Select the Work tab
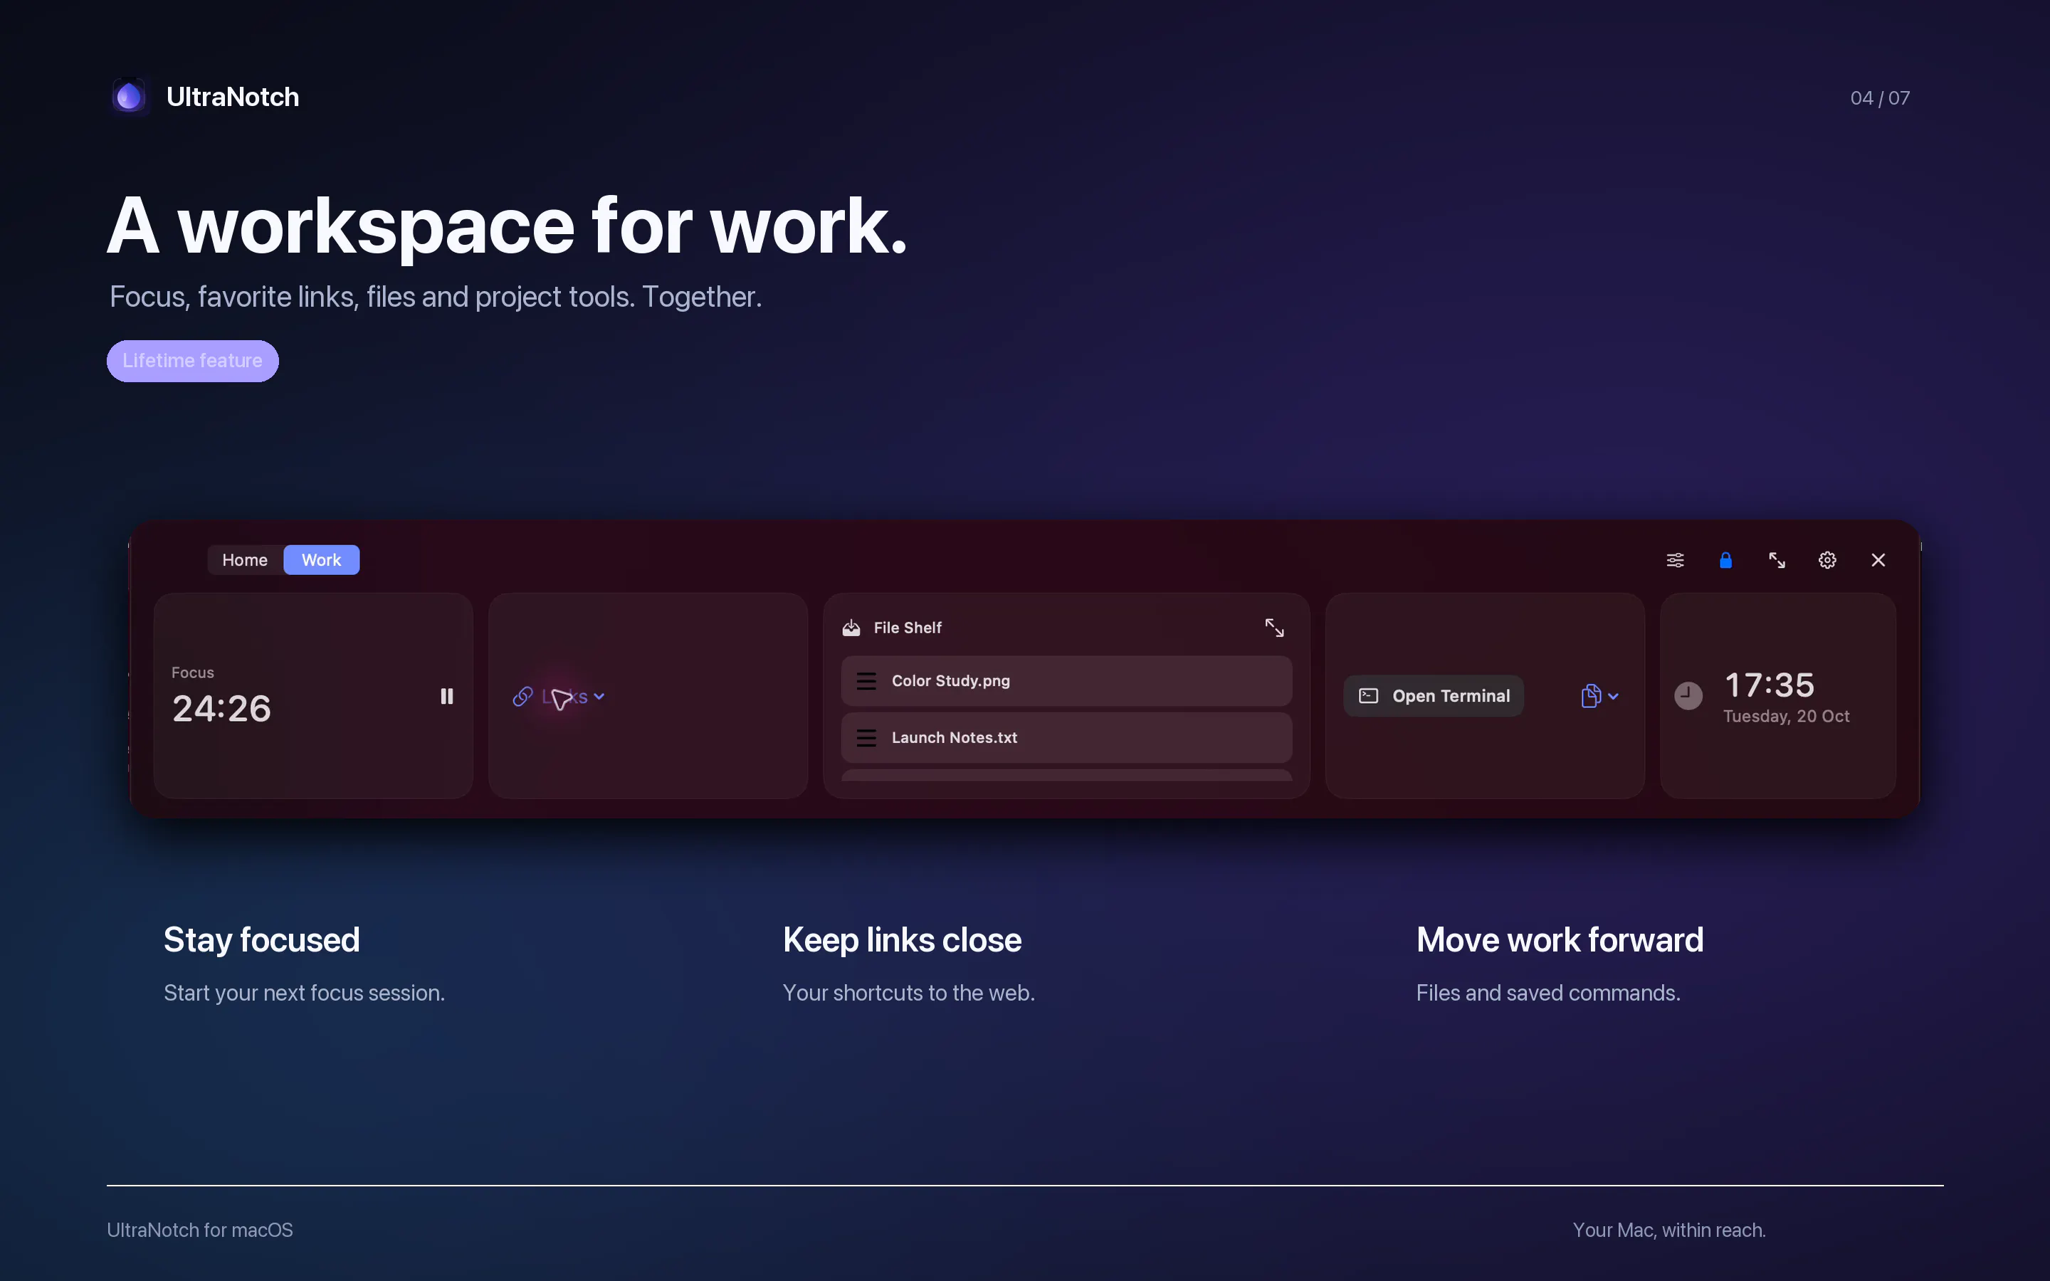Image resolution: width=2050 pixels, height=1281 pixels. coord(321,560)
